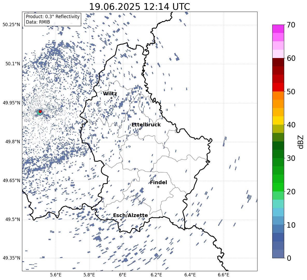Click the 49.8°N latitude label

pyautogui.click(x=13, y=142)
